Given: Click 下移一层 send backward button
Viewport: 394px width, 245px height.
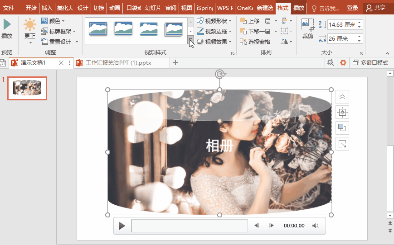Looking at the screenshot, I should (255, 31).
